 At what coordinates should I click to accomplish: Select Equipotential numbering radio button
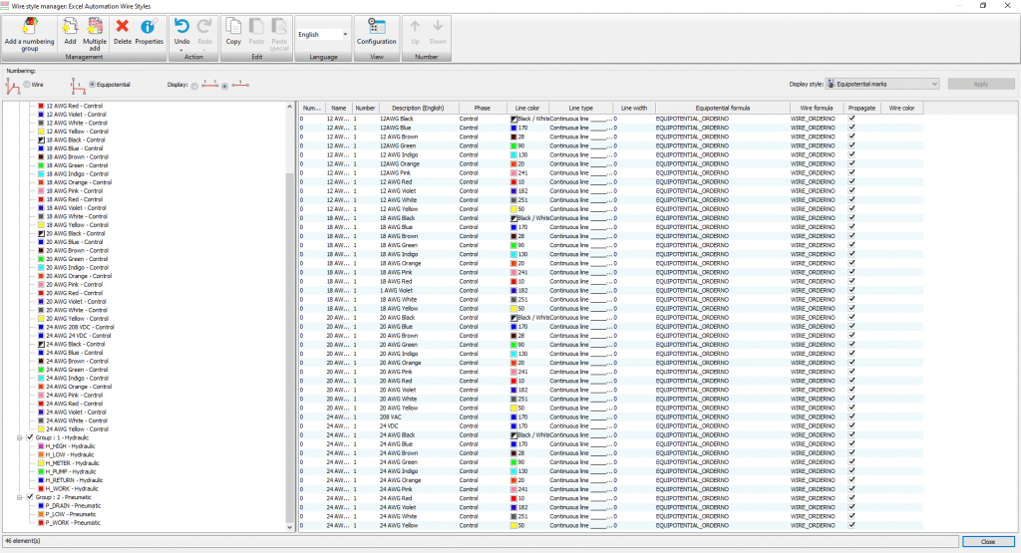(x=92, y=85)
